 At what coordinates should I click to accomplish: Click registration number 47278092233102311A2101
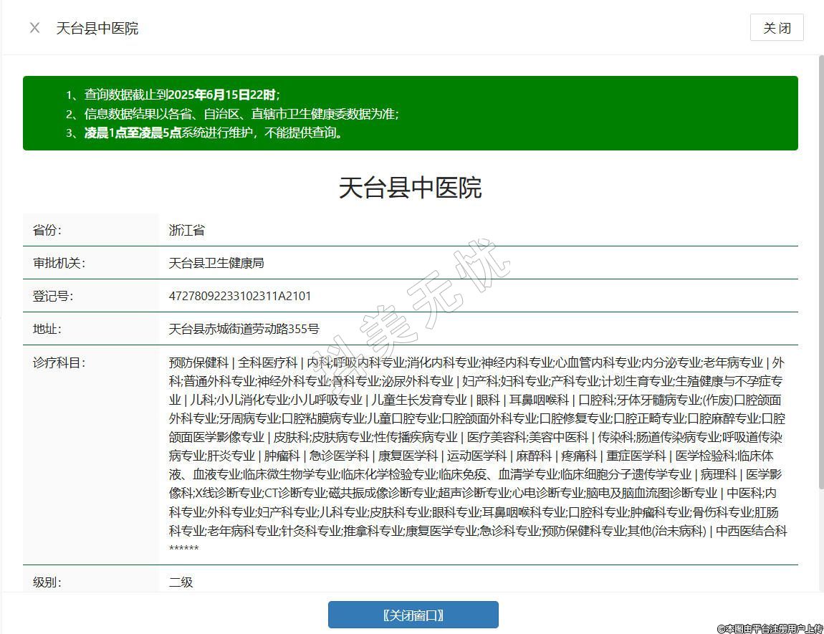click(x=240, y=296)
